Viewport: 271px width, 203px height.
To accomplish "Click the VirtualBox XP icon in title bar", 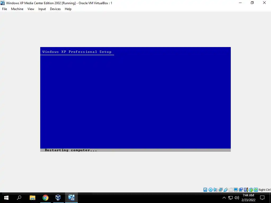I will (3, 3).
